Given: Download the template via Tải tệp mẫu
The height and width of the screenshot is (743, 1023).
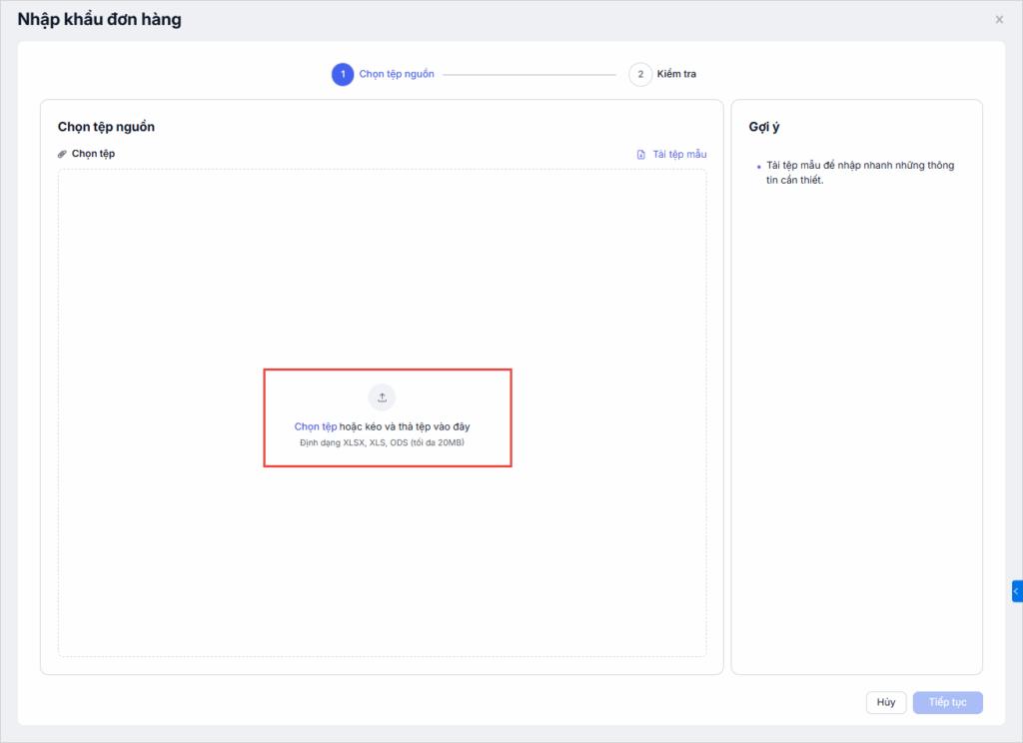Looking at the screenshot, I should pyautogui.click(x=679, y=155).
